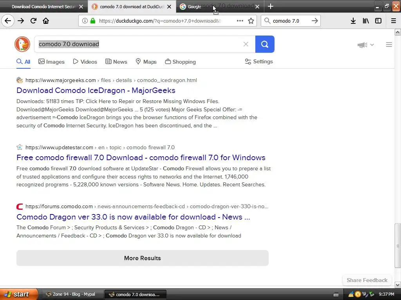401x300 pixels.
Task: Click the vertical scrollbar thumb
Action: click(x=398, y=246)
